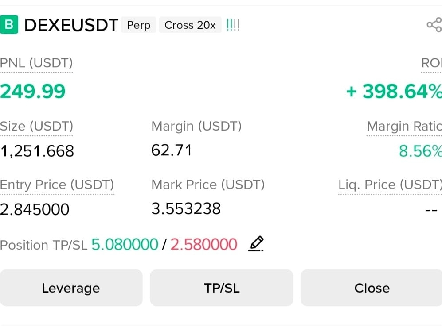Open the DEXEUSDT pair title
This screenshot has width=442, height=331.
tap(71, 25)
